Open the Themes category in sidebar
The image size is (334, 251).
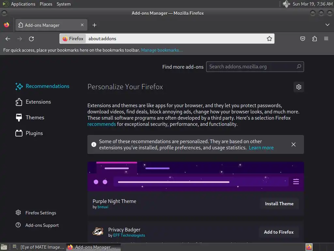[30, 118]
